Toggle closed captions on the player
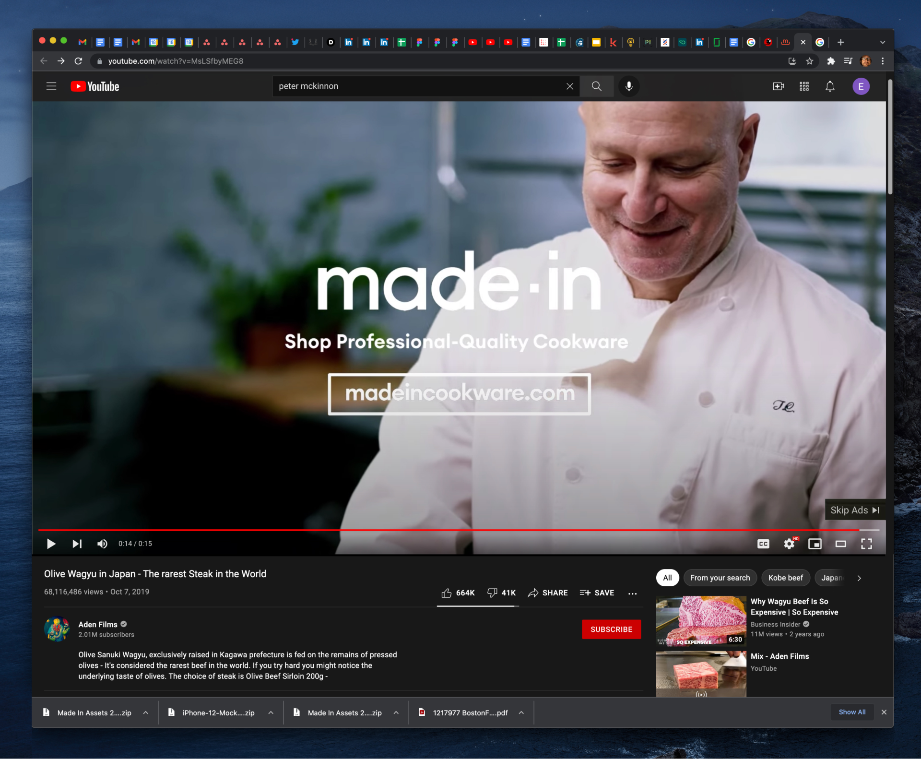This screenshot has width=921, height=759. (x=763, y=544)
